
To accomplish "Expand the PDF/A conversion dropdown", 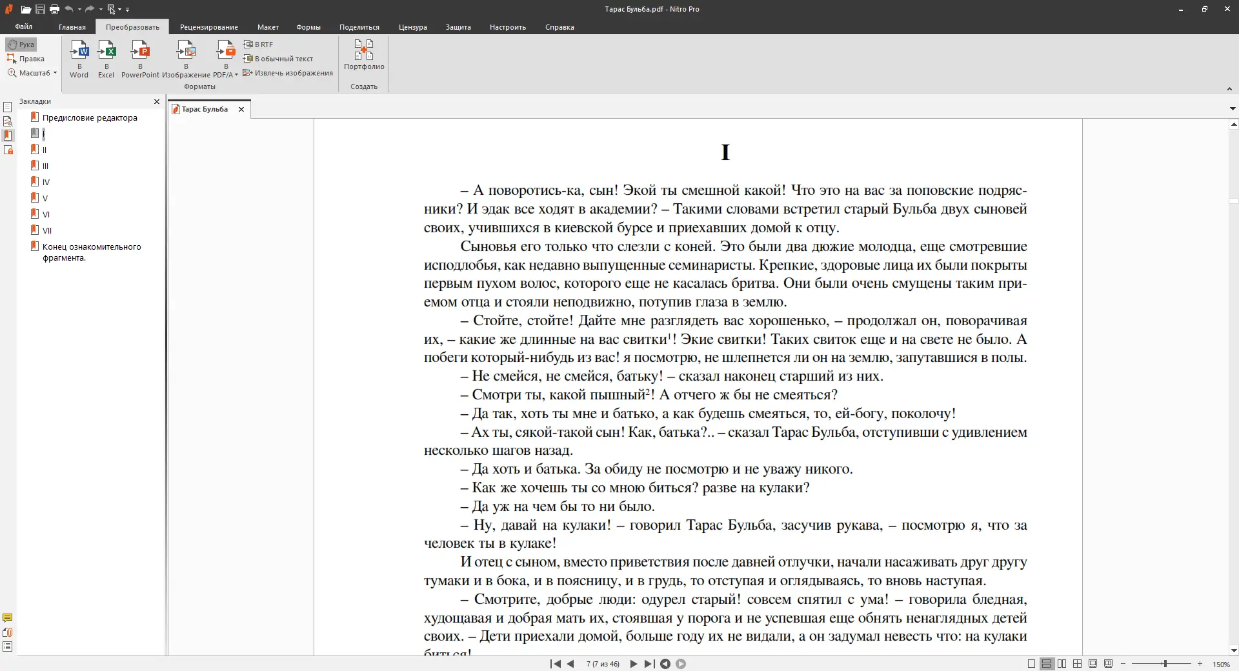I will [x=236, y=75].
